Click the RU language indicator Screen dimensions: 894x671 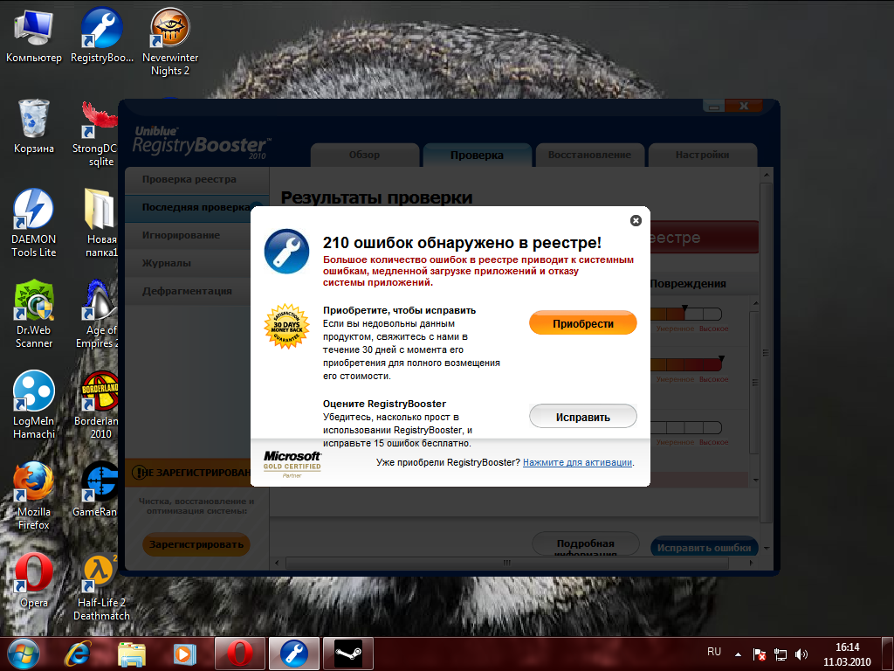pos(714,652)
